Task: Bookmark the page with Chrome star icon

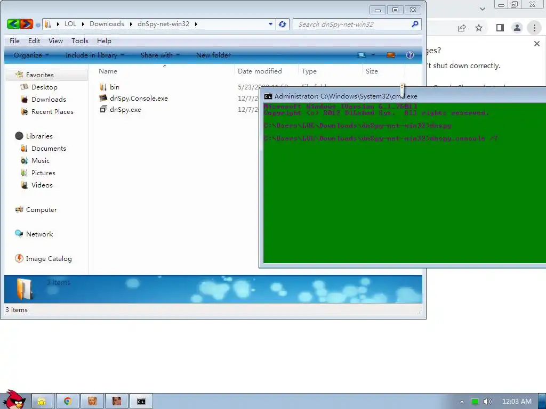Action: click(479, 28)
